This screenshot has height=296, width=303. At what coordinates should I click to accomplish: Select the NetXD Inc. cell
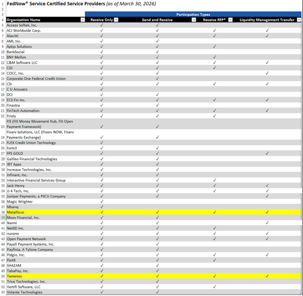point(46,228)
